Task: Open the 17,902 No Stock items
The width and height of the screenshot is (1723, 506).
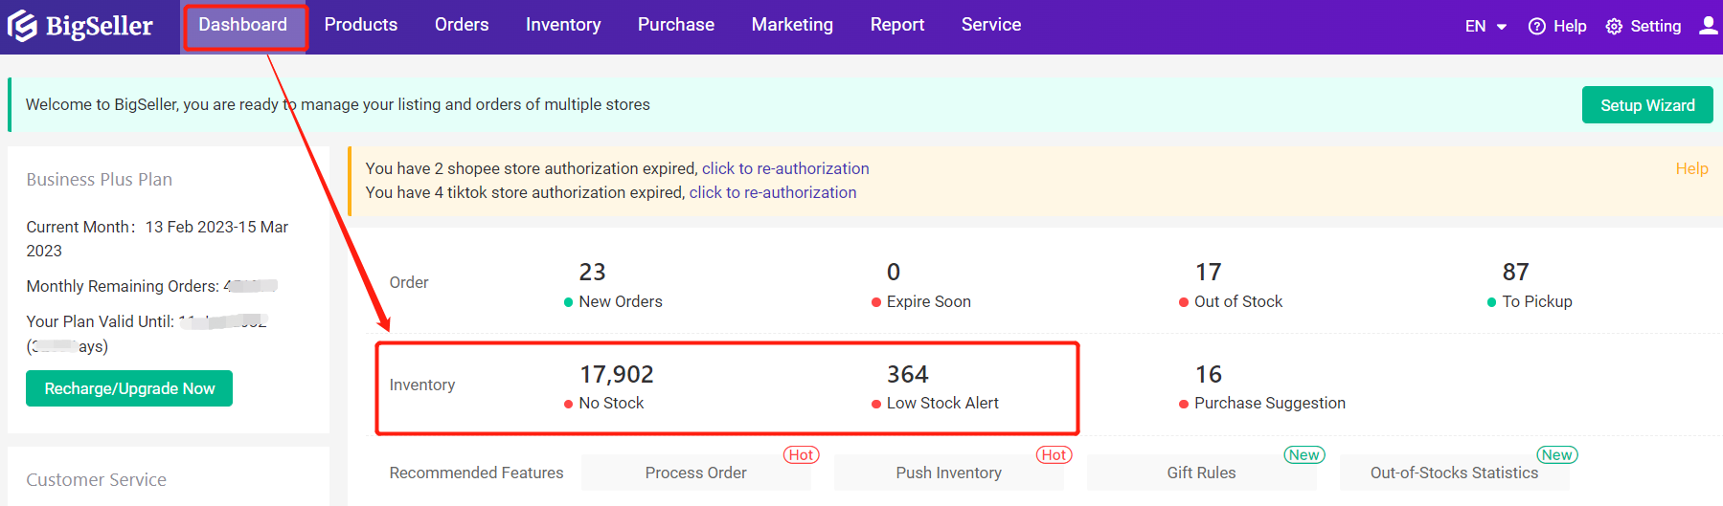Action: [609, 386]
